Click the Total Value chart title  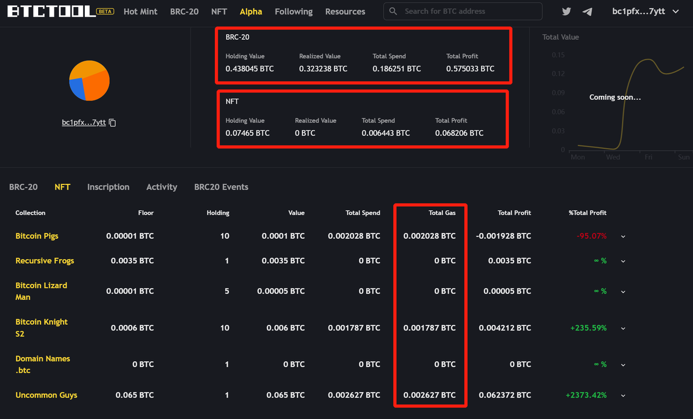click(x=560, y=37)
